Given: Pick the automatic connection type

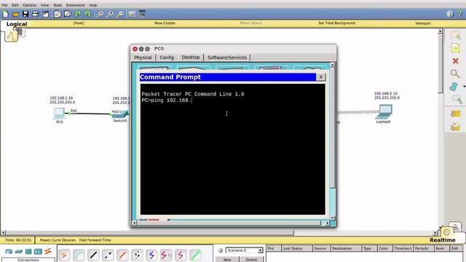Looking at the screenshot, I should (64, 255).
